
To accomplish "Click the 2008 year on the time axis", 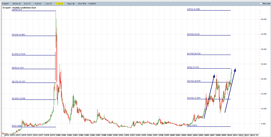I will 218,135.
